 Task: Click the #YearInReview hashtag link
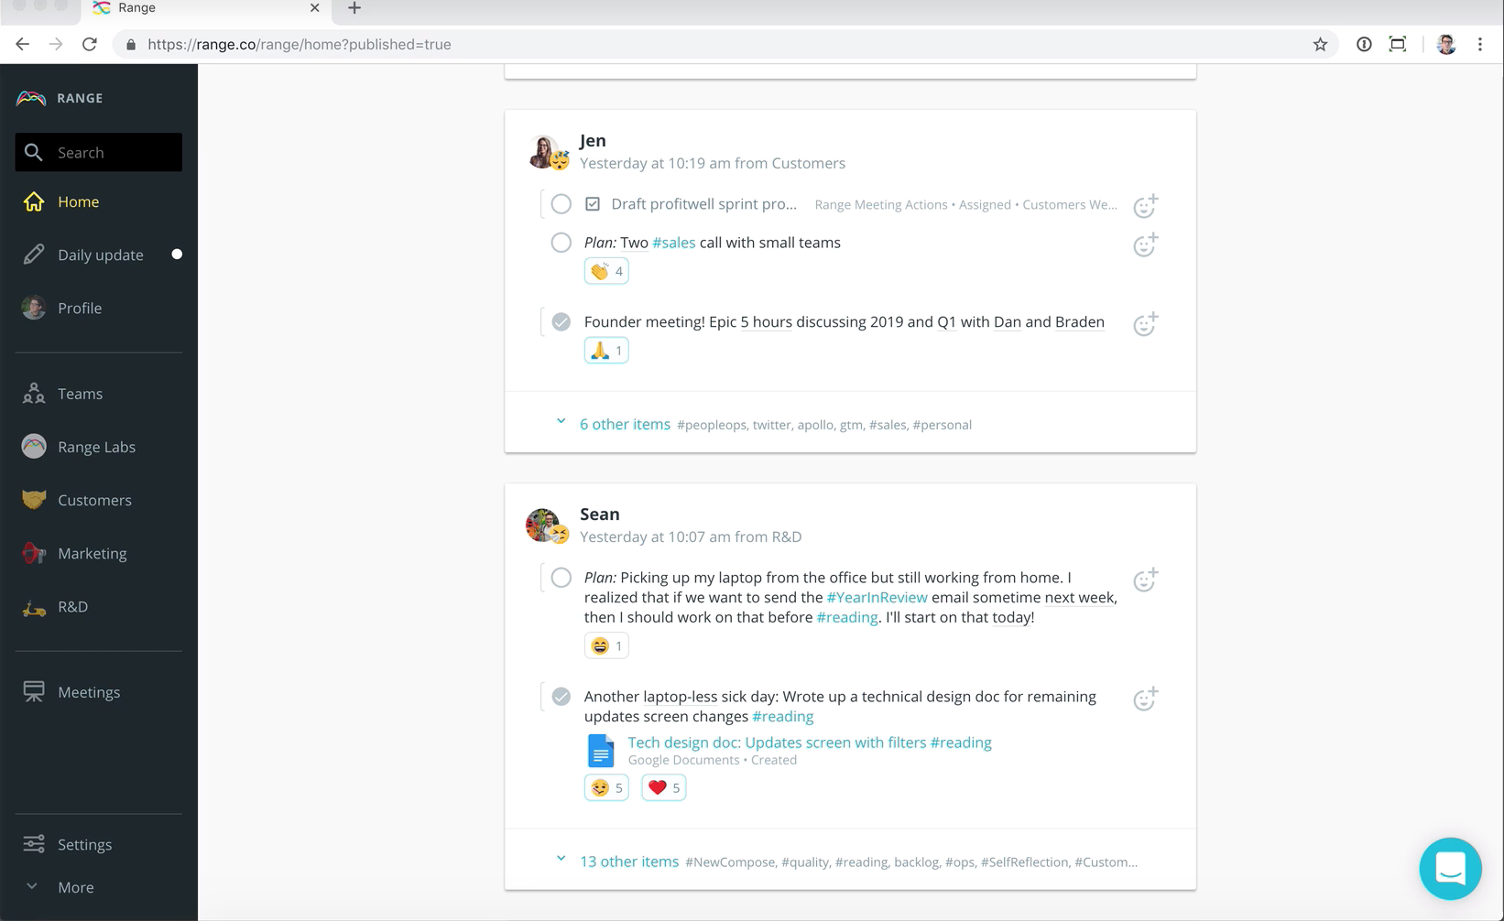pyautogui.click(x=877, y=598)
